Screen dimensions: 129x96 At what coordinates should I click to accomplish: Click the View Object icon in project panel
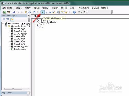click(x=7, y=19)
